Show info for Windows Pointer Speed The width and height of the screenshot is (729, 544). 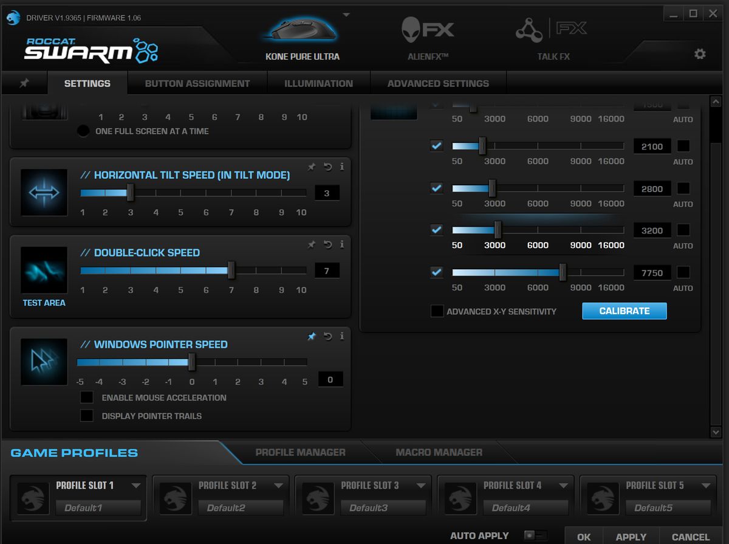coord(342,336)
